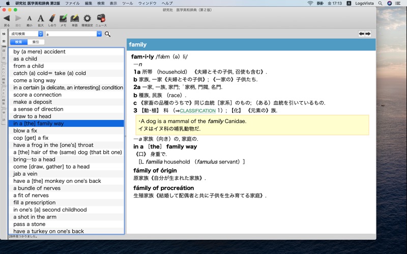The image size is (407, 254).
Task: Expand the search history dropdown arrow
Action: click(x=99, y=34)
